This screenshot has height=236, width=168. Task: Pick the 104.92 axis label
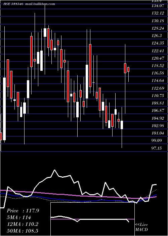158,118
